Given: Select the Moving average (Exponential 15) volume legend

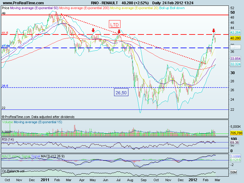Looking at the screenshot, I should [x=38, y=122].
